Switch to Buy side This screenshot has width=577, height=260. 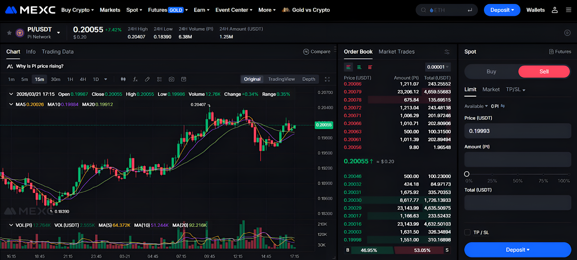(x=491, y=71)
